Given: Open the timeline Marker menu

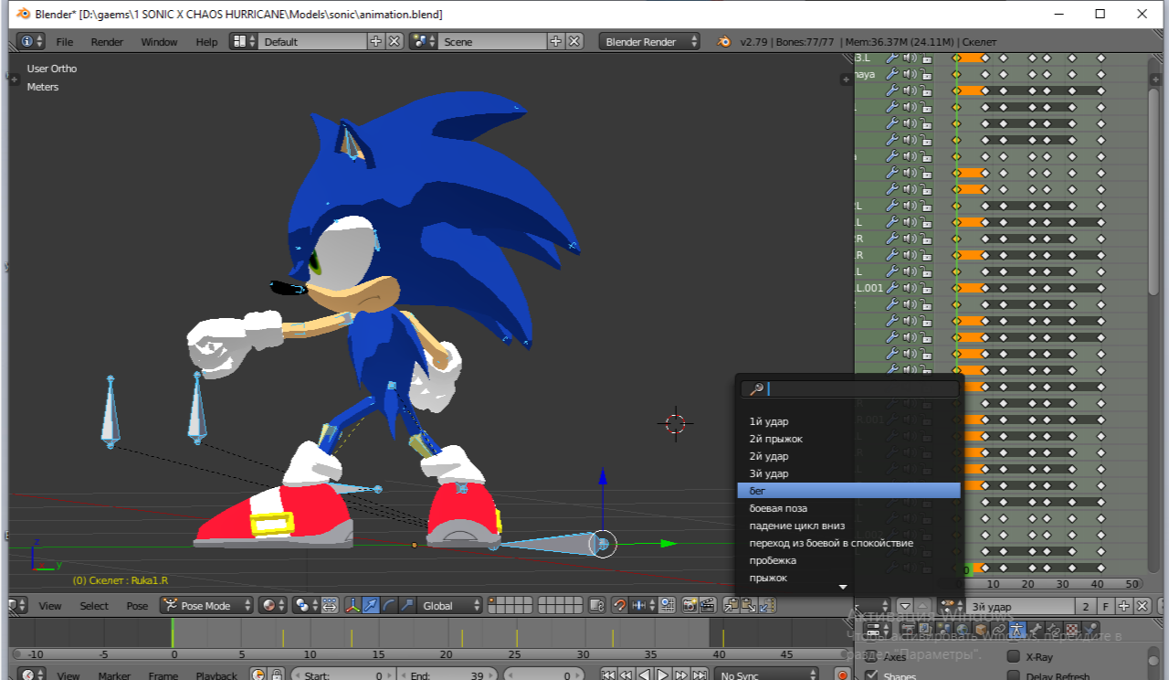Looking at the screenshot, I should click(114, 676).
